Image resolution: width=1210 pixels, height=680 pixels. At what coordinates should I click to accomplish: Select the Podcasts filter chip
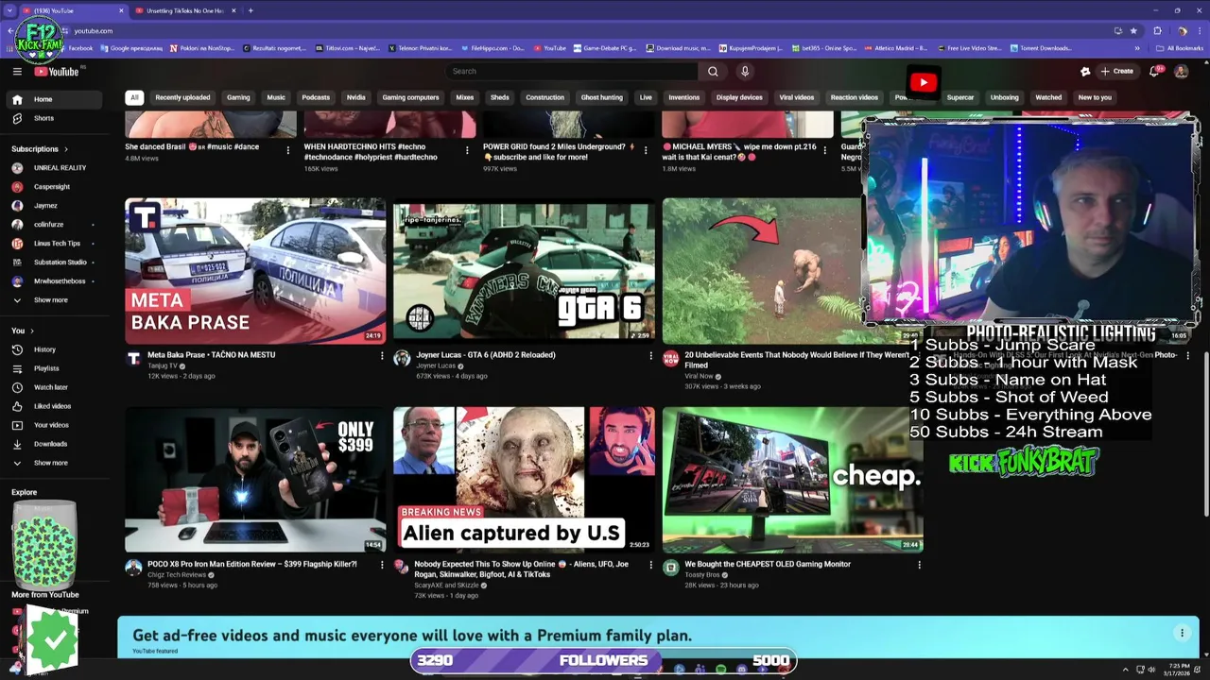tap(316, 97)
